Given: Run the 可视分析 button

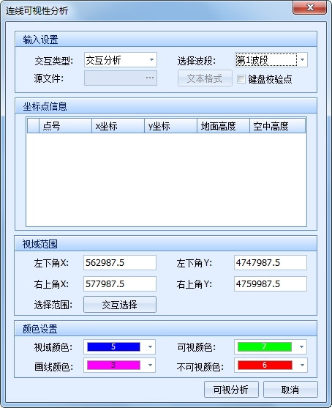Looking at the screenshot, I should pyautogui.click(x=231, y=390).
